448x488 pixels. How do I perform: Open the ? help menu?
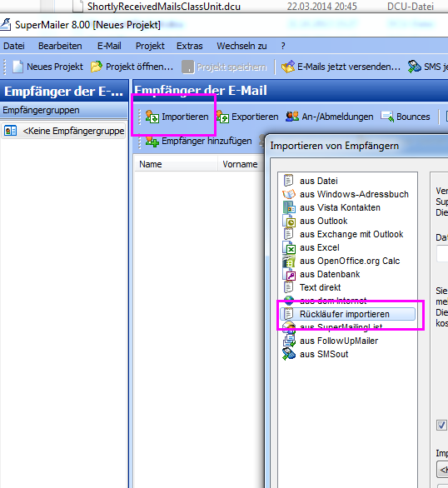(x=283, y=46)
